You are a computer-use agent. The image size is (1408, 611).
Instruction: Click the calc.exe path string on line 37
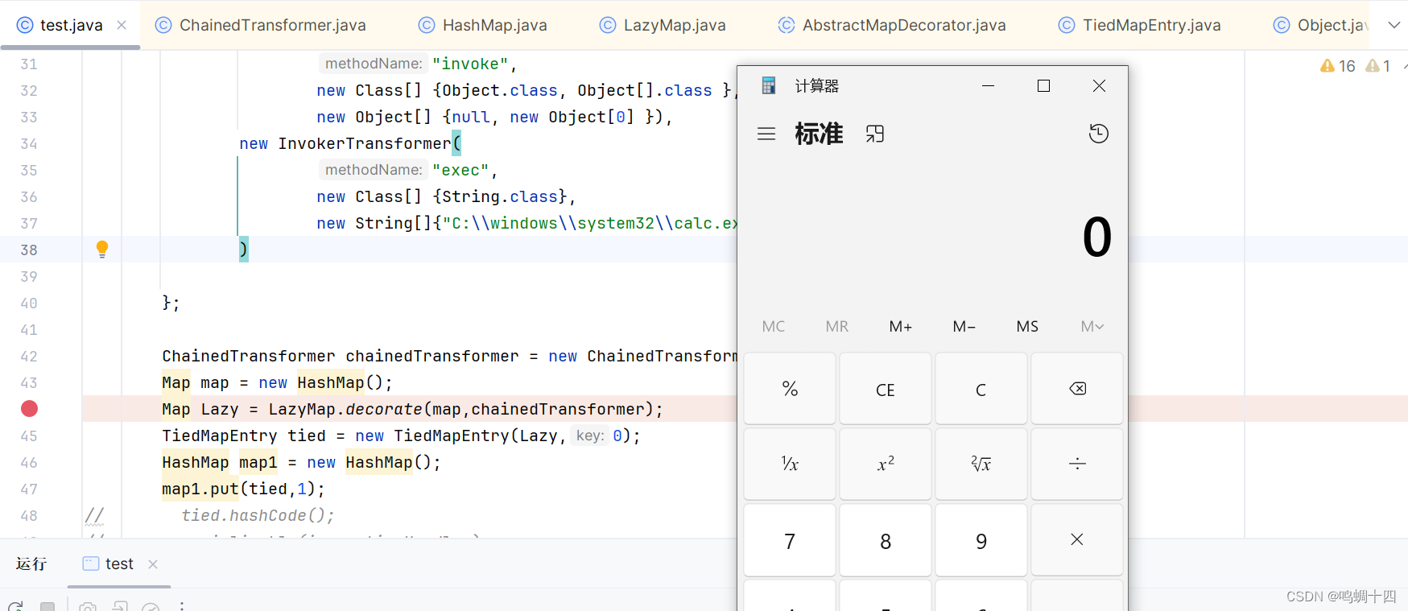(x=590, y=223)
